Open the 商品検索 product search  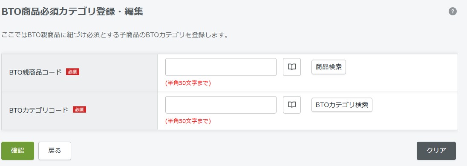[x=329, y=67]
